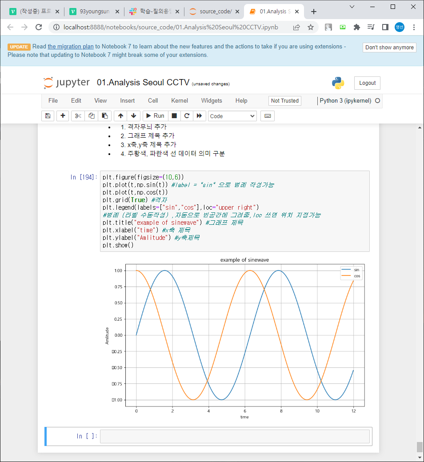Bookmark this page with the star icon

point(311,28)
